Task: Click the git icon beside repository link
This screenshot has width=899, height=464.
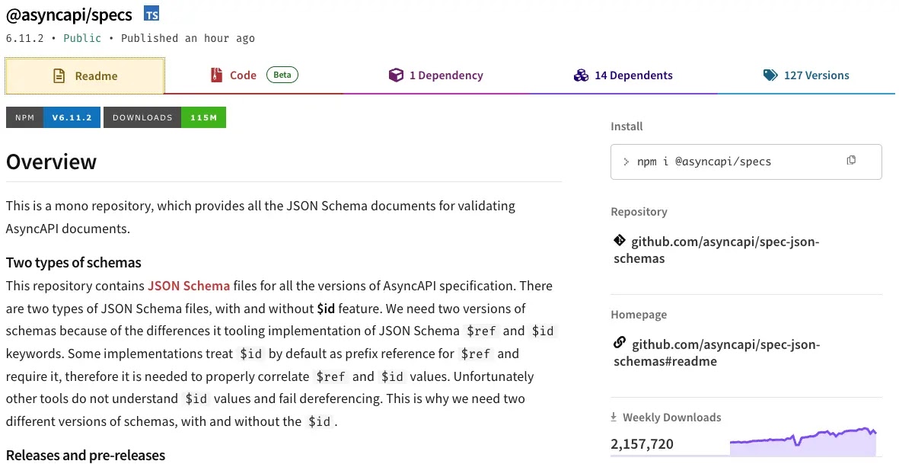Action: tap(619, 240)
